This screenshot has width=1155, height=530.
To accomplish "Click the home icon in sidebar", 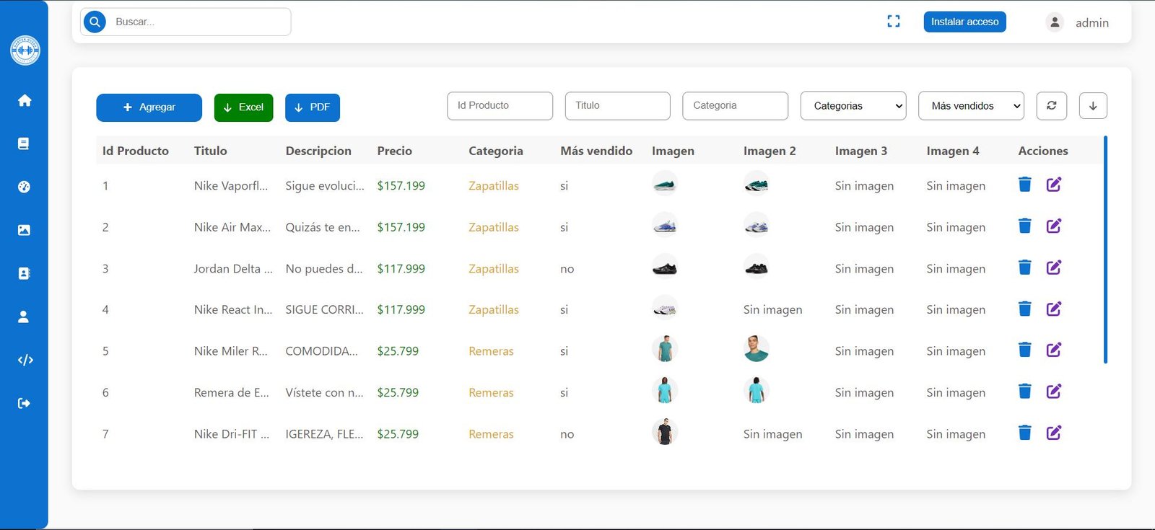I will click(x=25, y=100).
